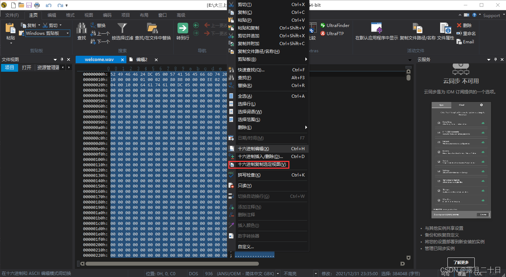Open the Windows 剪贴板 clipboard dropdown

tap(67, 33)
